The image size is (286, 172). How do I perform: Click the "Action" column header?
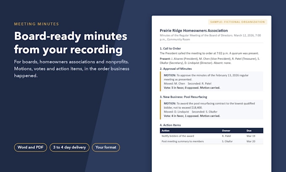[x=165, y=131]
